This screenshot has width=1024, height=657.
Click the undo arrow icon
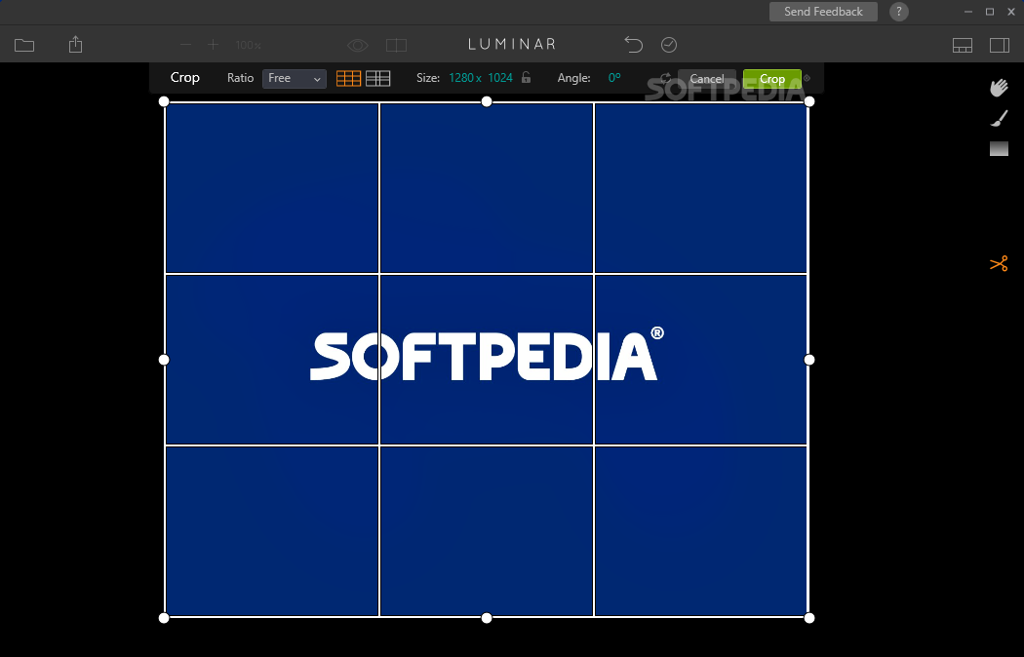(x=634, y=45)
